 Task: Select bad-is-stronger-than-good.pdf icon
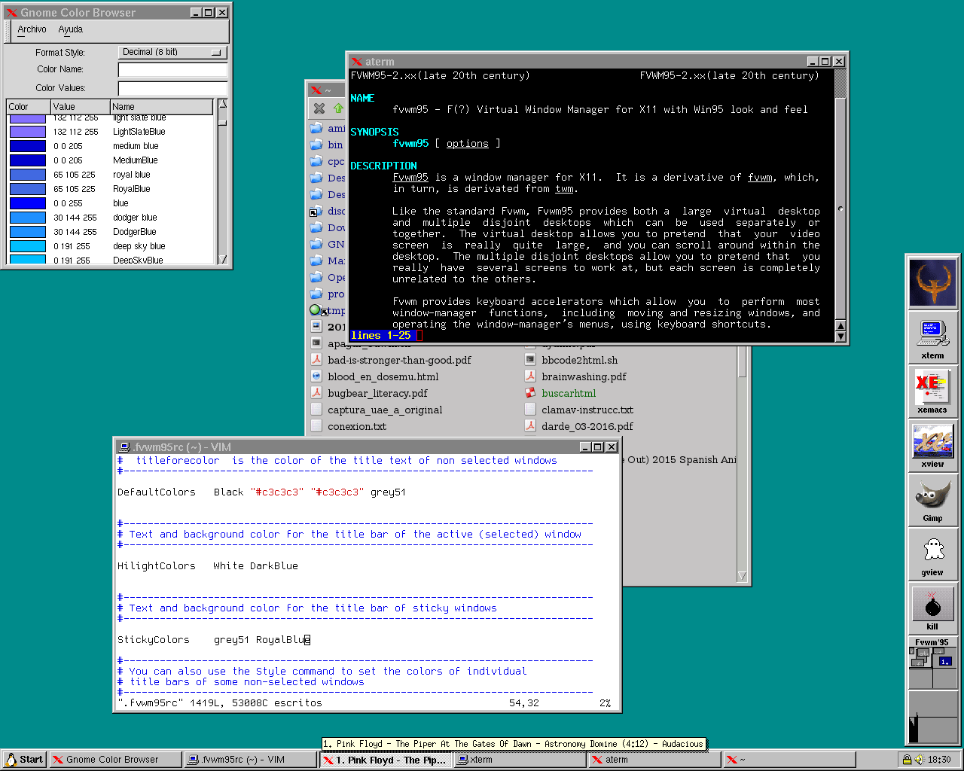coord(317,360)
